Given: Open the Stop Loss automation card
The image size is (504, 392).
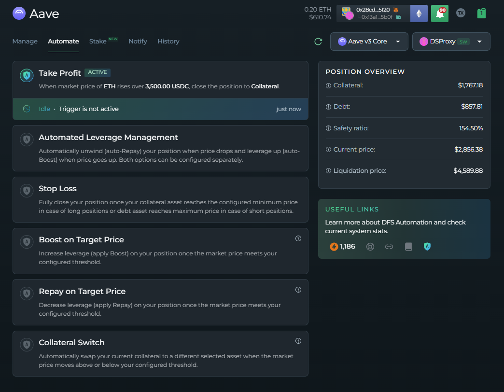Looking at the screenshot, I should [x=160, y=199].
